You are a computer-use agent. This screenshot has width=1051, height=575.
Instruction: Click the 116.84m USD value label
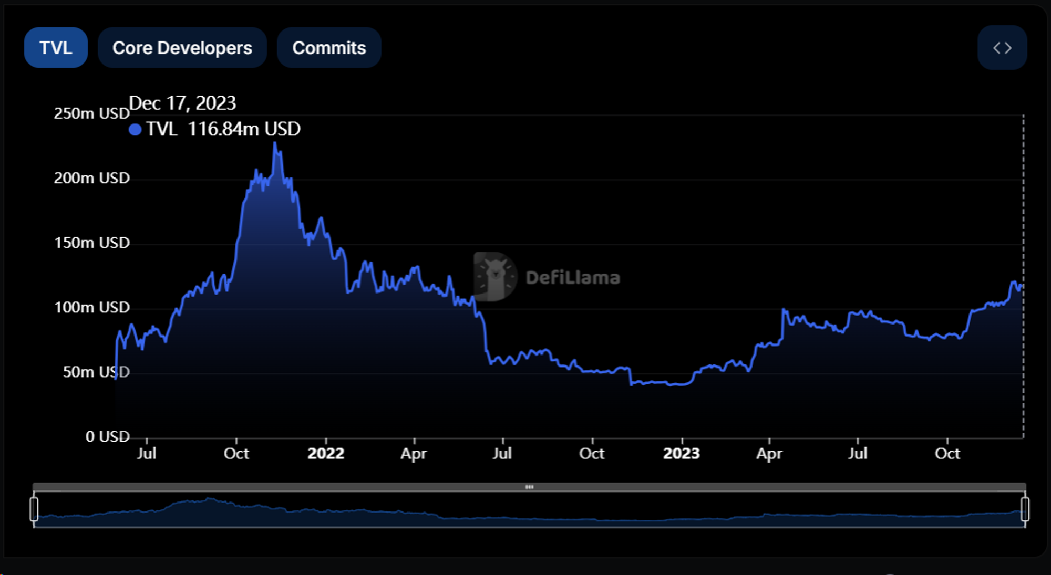pyautogui.click(x=243, y=129)
